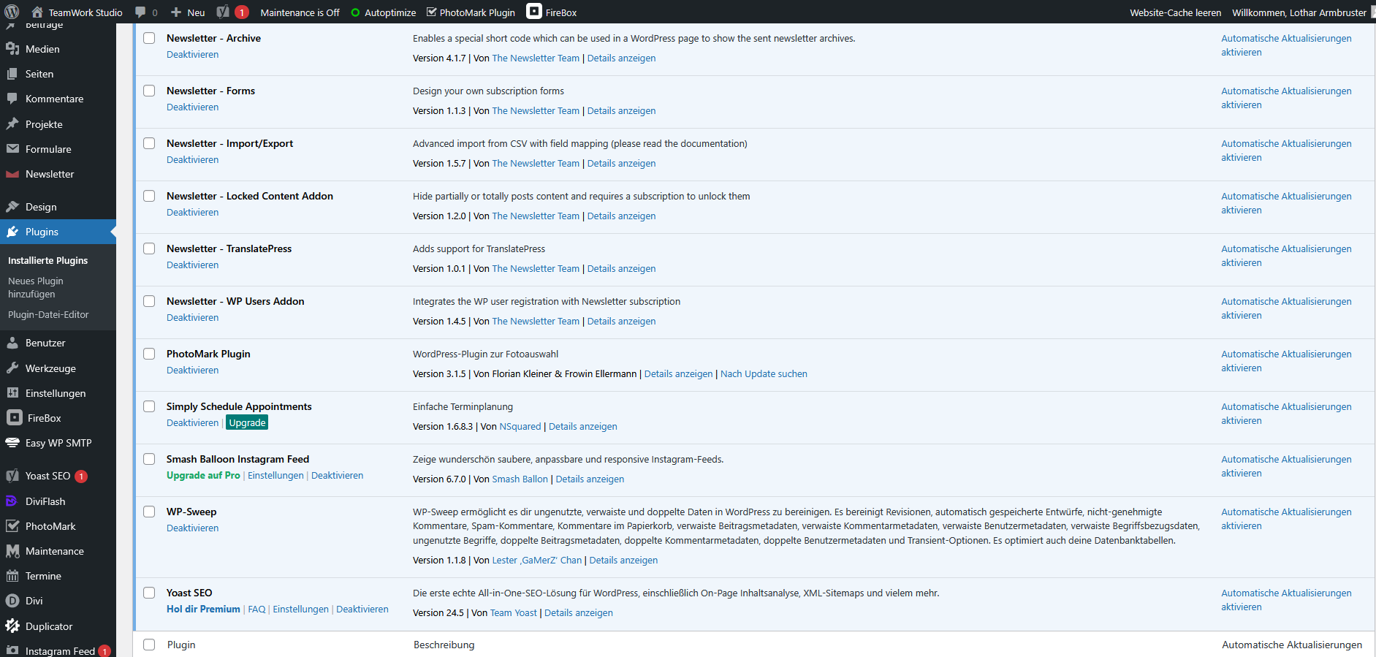Click Upgrade auf Pro link

203,475
